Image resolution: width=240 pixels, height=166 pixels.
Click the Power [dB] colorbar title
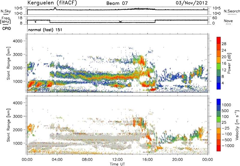coord(229,63)
